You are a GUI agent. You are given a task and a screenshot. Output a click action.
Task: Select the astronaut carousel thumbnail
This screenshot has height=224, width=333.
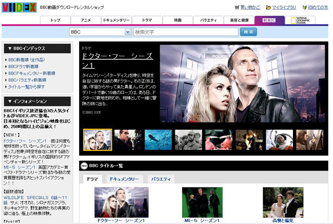pos(279,140)
